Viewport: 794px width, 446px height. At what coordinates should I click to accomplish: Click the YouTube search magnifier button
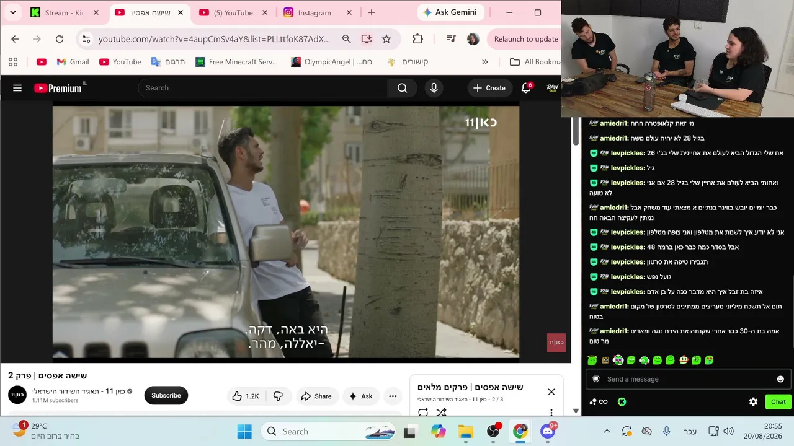point(403,88)
